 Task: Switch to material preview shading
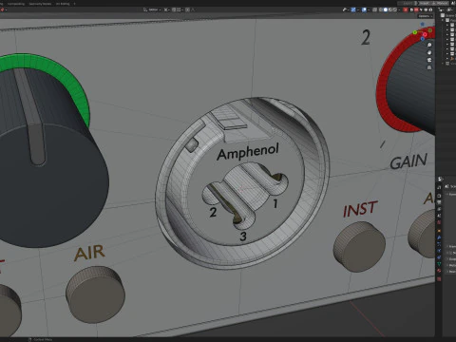390,9
